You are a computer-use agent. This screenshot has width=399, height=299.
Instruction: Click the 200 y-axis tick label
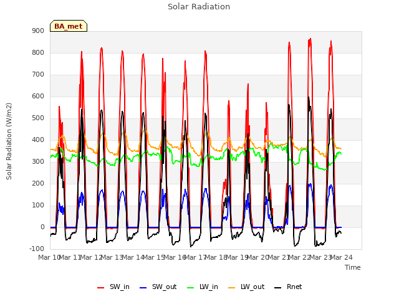click(38, 184)
